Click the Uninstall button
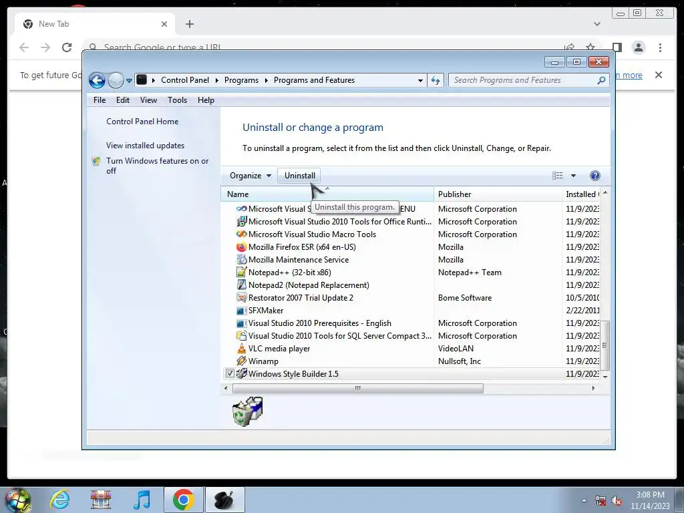 (300, 176)
